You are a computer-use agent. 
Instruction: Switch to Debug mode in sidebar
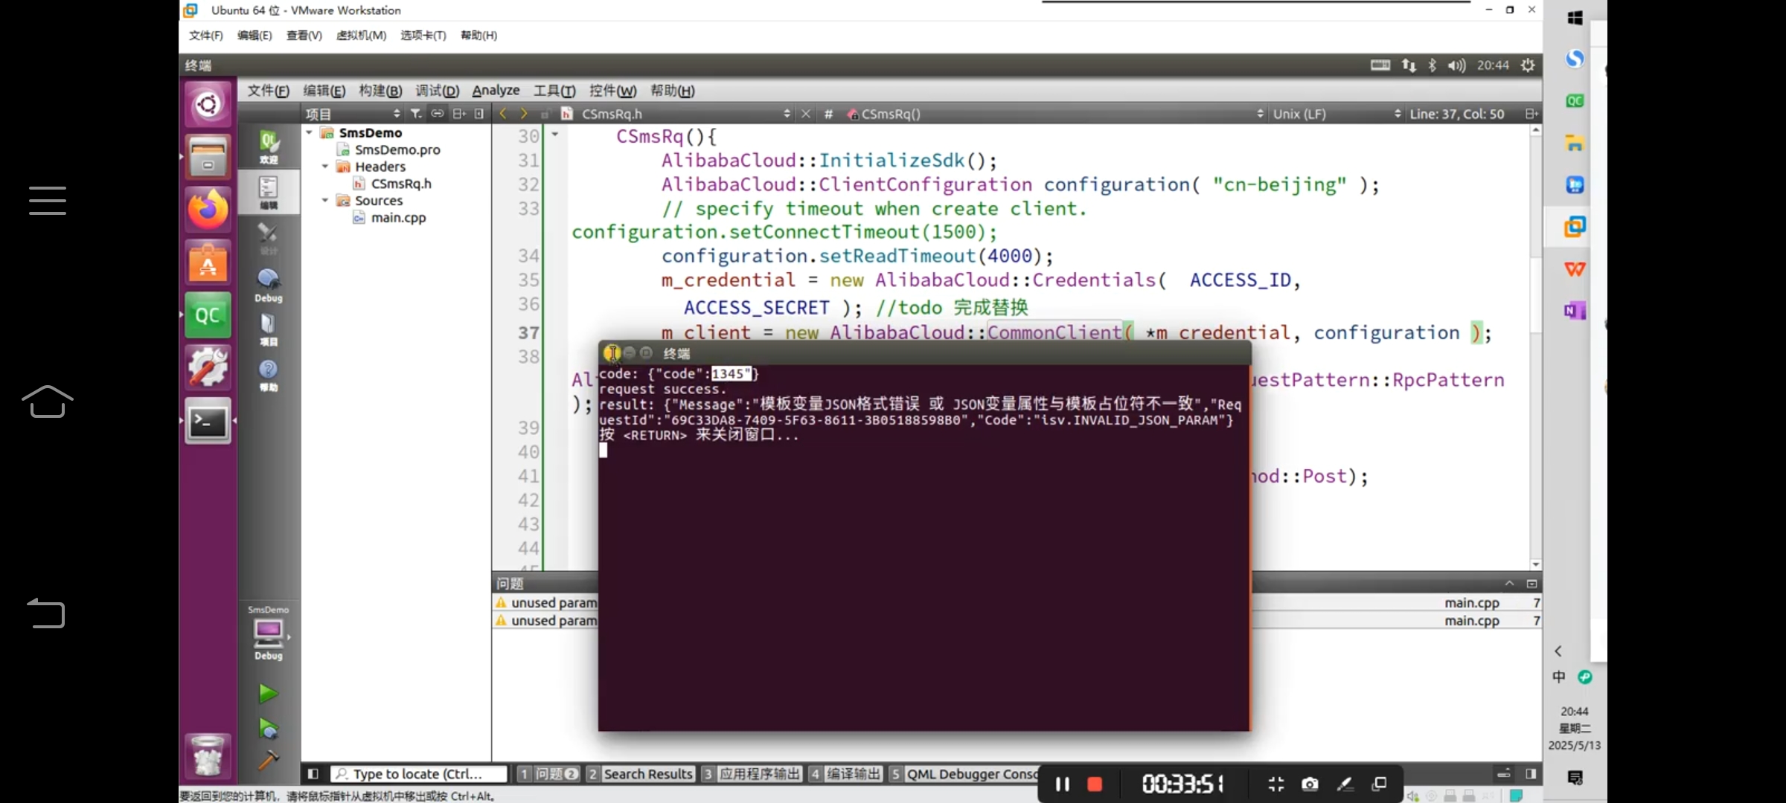[269, 285]
